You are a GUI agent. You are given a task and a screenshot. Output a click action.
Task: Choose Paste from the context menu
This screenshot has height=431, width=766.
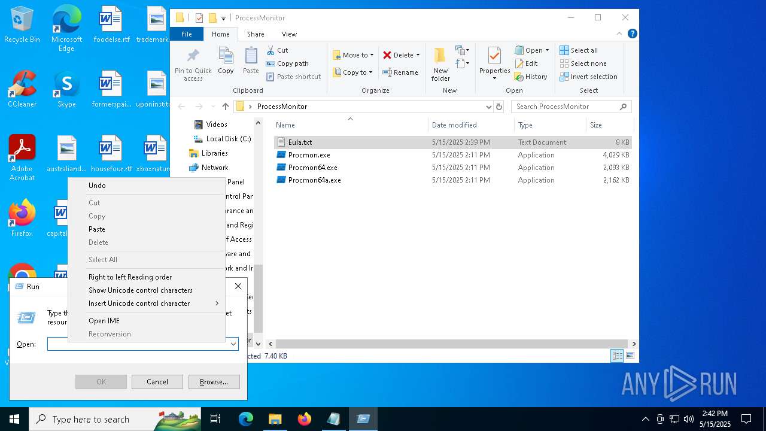click(x=147, y=229)
